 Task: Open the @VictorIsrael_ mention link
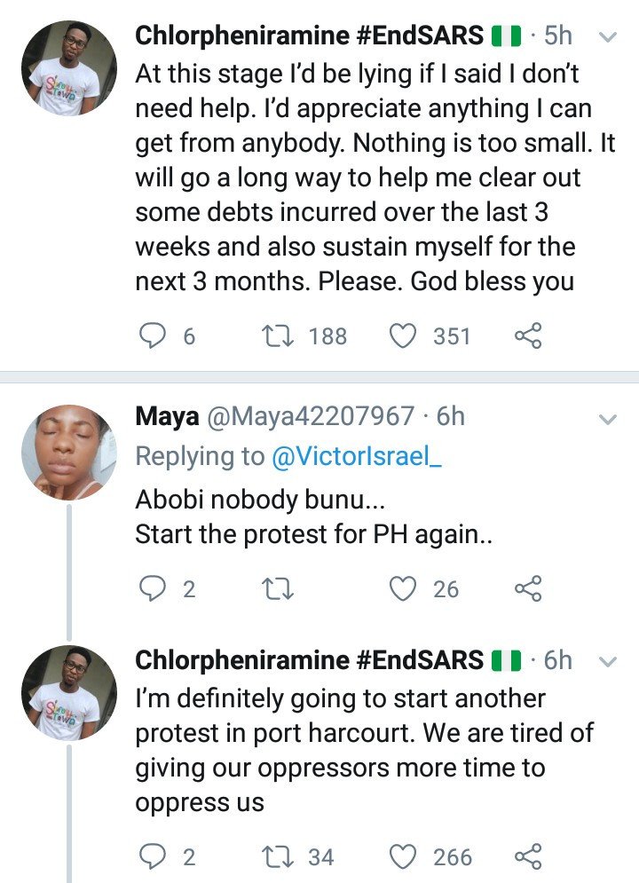(357, 456)
